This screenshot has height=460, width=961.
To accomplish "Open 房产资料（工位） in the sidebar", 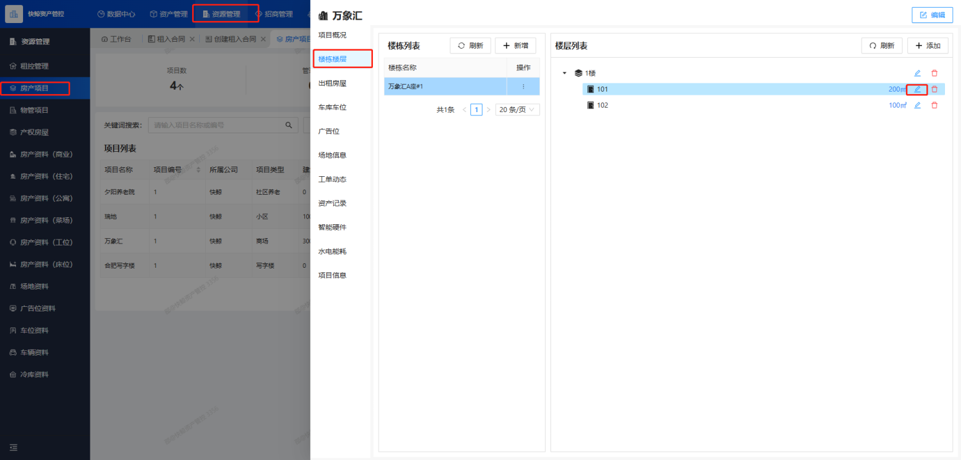I will point(45,242).
